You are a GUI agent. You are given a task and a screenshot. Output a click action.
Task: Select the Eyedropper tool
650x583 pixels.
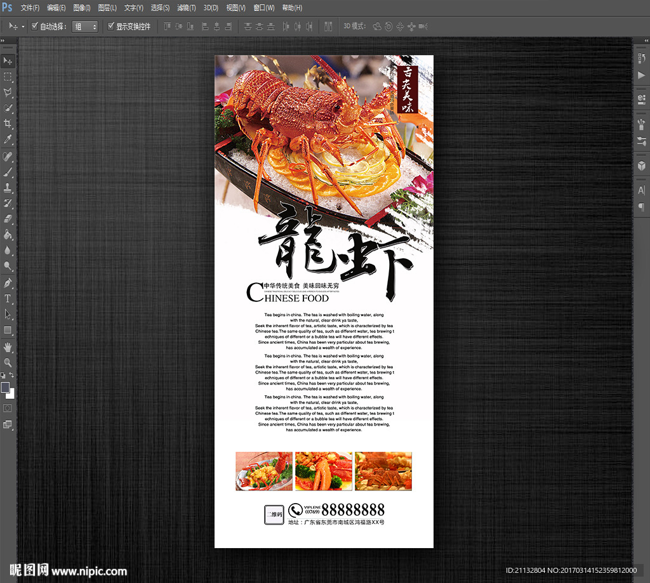(x=8, y=139)
